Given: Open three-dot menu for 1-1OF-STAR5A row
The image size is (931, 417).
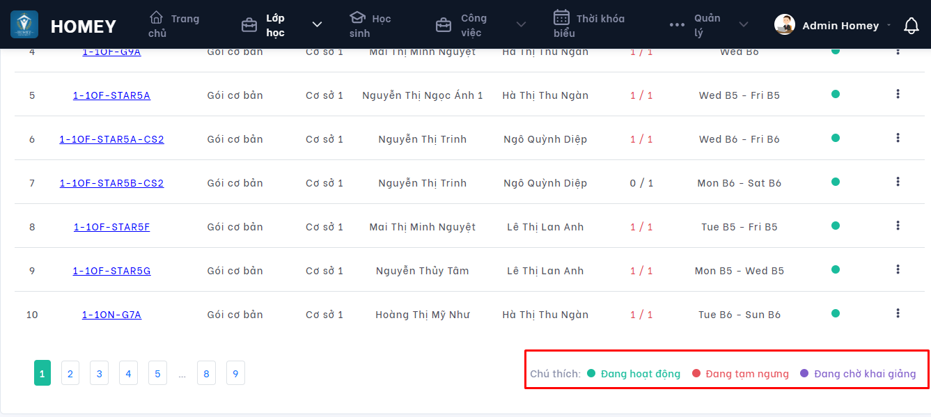Looking at the screenshot, I should 898,94.
